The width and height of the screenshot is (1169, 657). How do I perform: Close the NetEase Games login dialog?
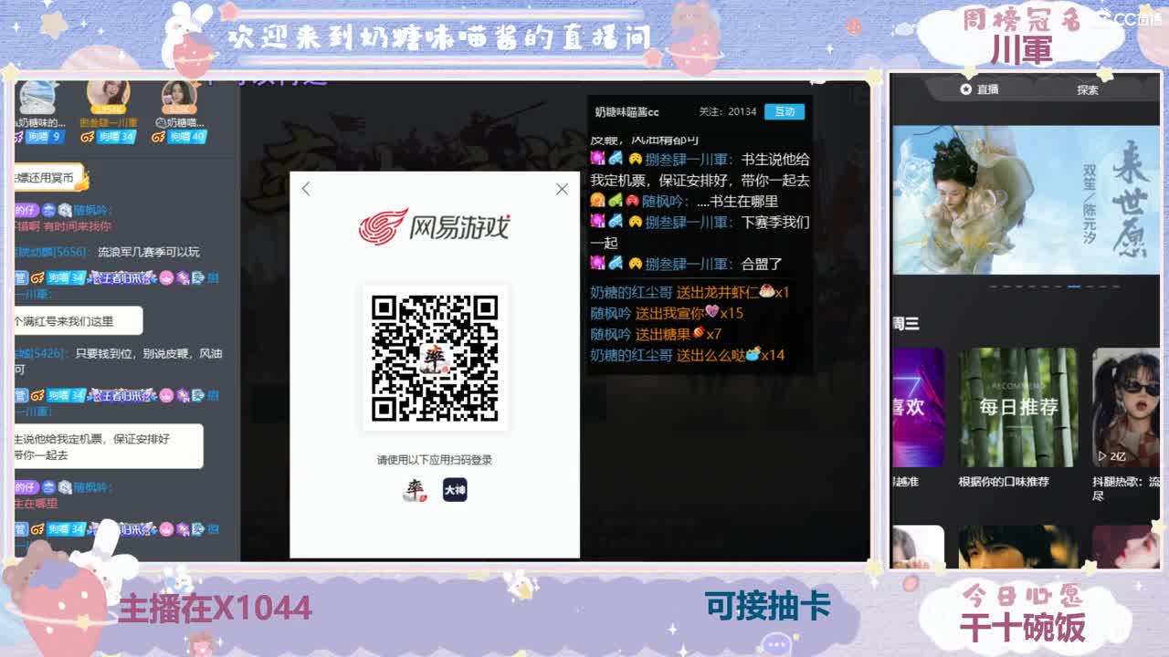coord(562,189)
